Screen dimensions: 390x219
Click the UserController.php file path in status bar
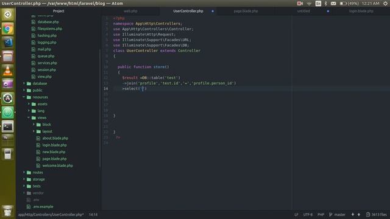pos(51,215)
